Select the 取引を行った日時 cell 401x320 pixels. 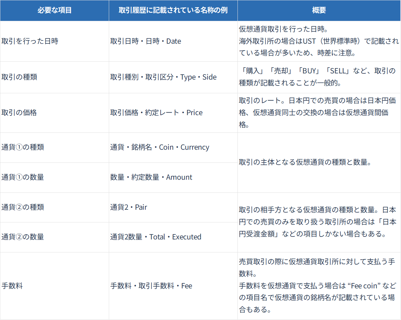click(30, 41)
